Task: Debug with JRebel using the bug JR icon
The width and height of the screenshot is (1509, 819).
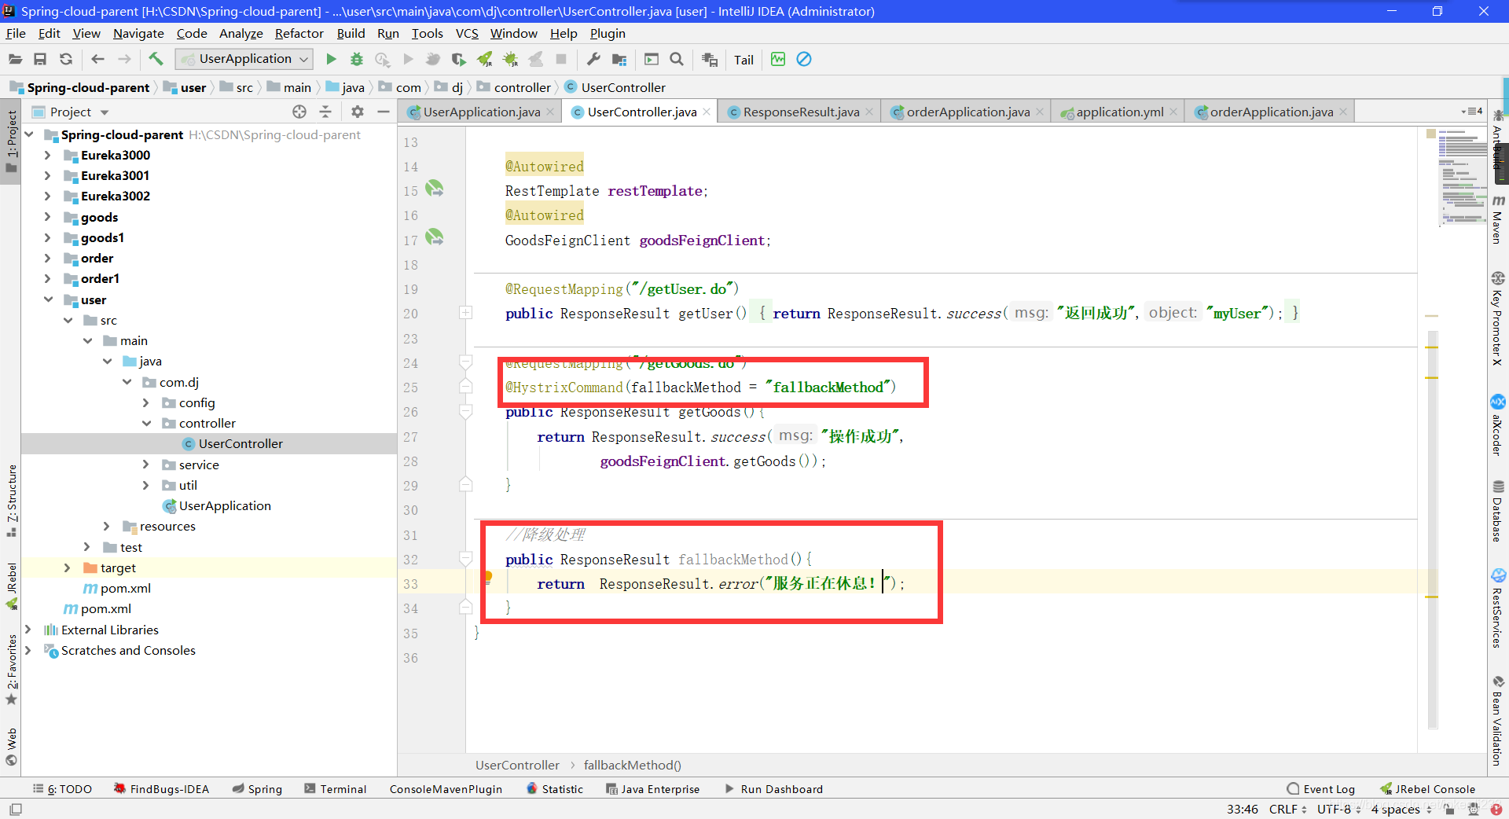Action: (x=511, y=59)
